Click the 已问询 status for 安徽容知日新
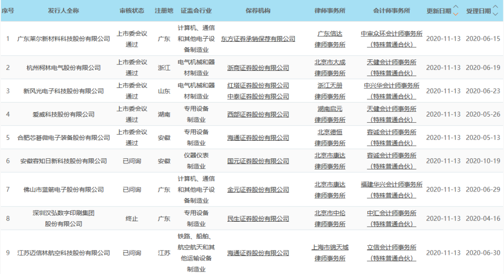This screenshot has height=274, width=504. 132,161
